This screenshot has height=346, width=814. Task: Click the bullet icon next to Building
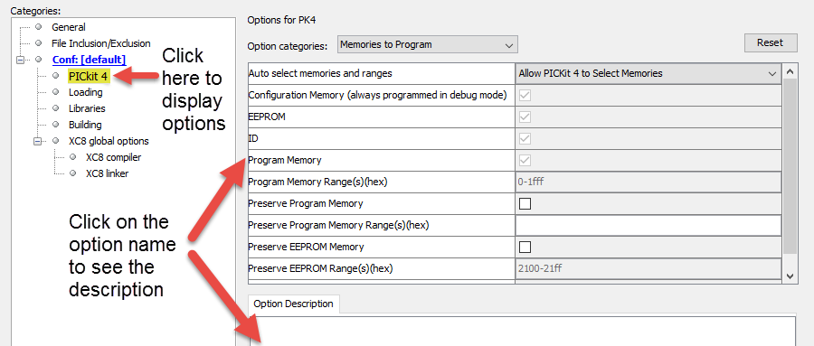[55, 125]
